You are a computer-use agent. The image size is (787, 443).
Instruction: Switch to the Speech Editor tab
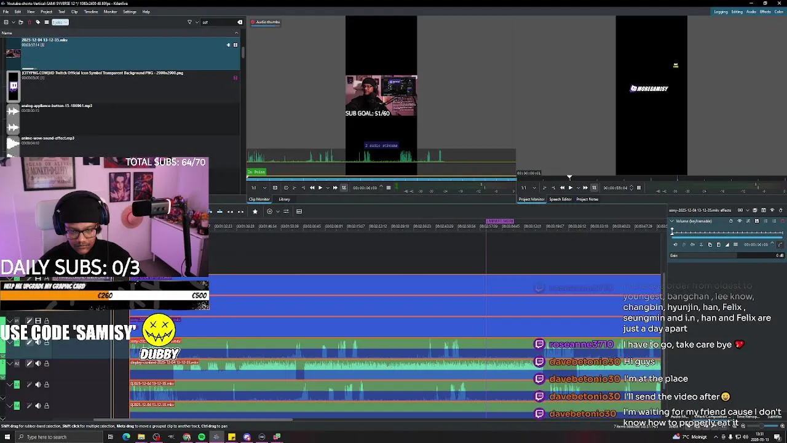pos(560,199)
